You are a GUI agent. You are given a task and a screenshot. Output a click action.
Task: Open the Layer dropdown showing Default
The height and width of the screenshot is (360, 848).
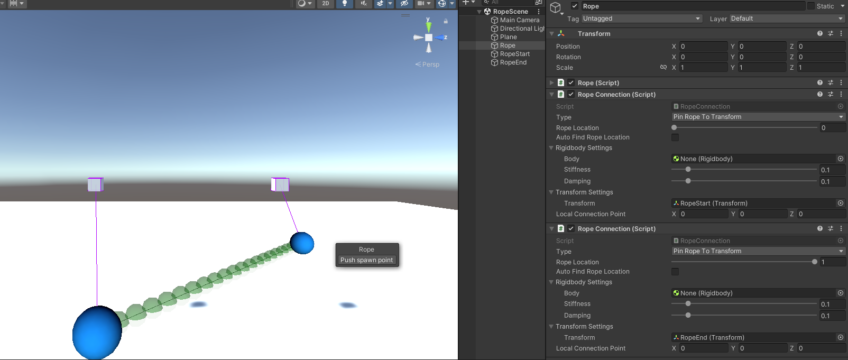pos(787,19)
